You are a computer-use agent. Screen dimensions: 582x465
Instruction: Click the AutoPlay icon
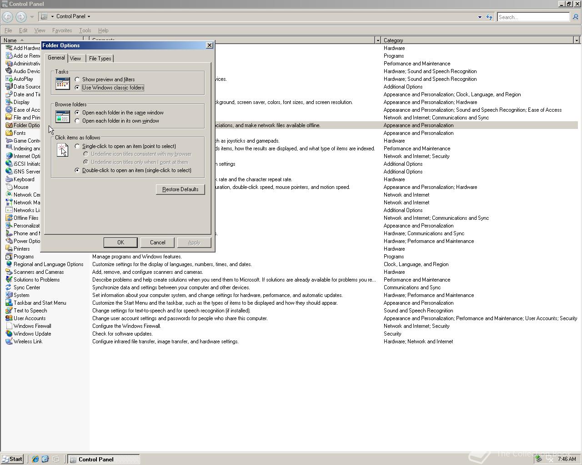tap(9, 79)
